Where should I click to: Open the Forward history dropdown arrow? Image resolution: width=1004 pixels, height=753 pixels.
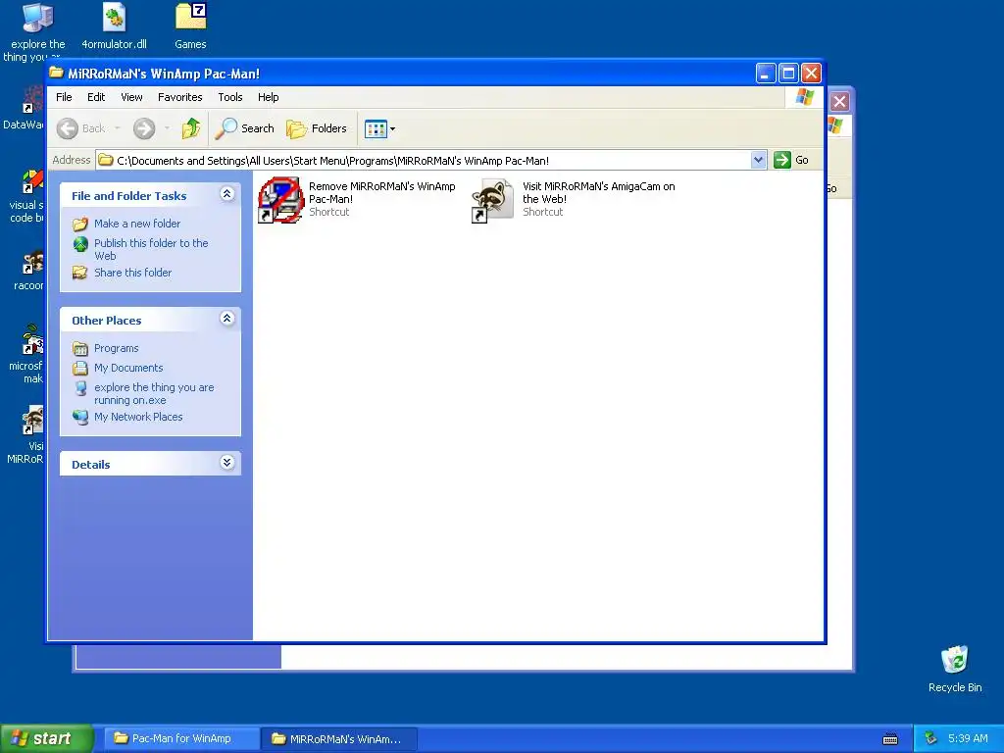coord(167,128)
